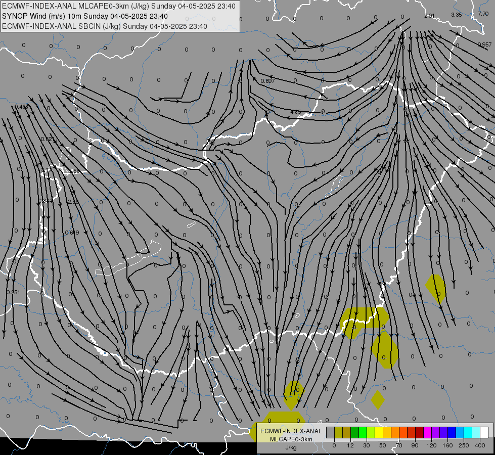495x455 pixels.
Task: Select the yellow-green legend swatch
Action: point(371,432)
